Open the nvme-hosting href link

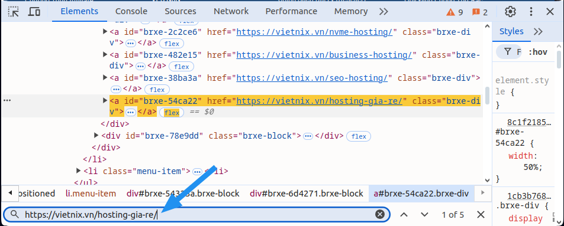(314, 32)
